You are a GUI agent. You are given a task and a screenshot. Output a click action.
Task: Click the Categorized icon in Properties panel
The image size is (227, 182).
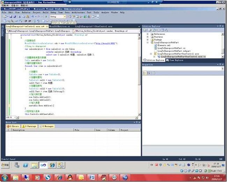tap(144, 73)
